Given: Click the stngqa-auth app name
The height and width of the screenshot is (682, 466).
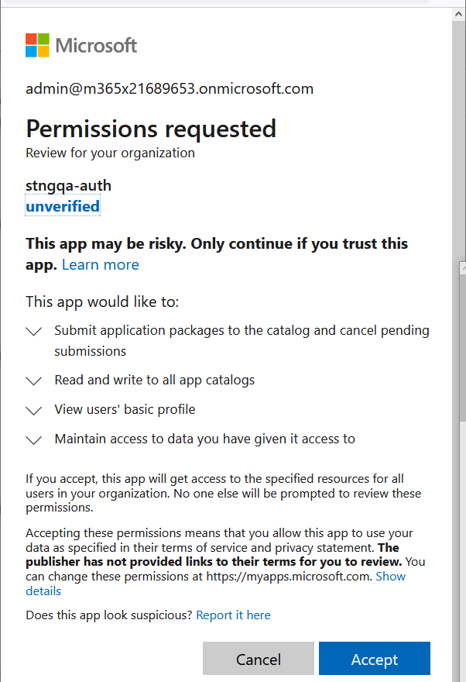Looking at the screenshot, I should pos(68,185).
